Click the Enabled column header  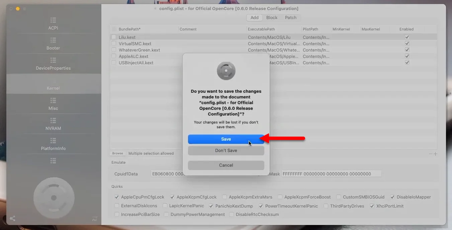(x=406, y=29)
